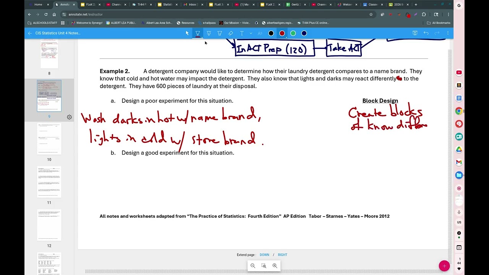Extend page RIGHT

pyautogui.click(x=282, y=255)
